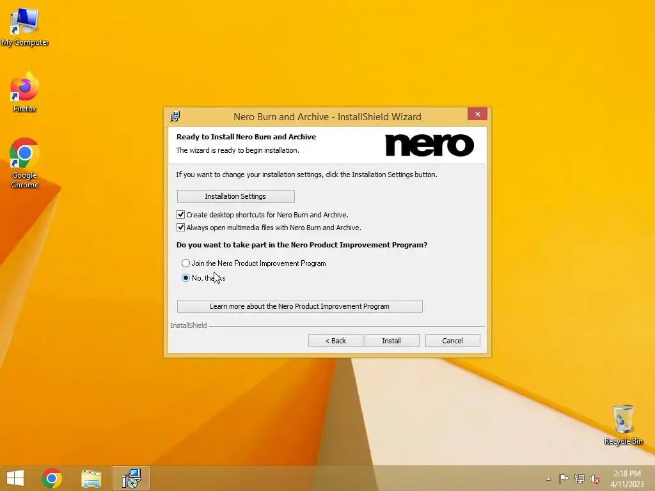This screenshot has width=655, height=491.
Task: Select the Google Chrome desktop shortcut
Action: point(25,163)
